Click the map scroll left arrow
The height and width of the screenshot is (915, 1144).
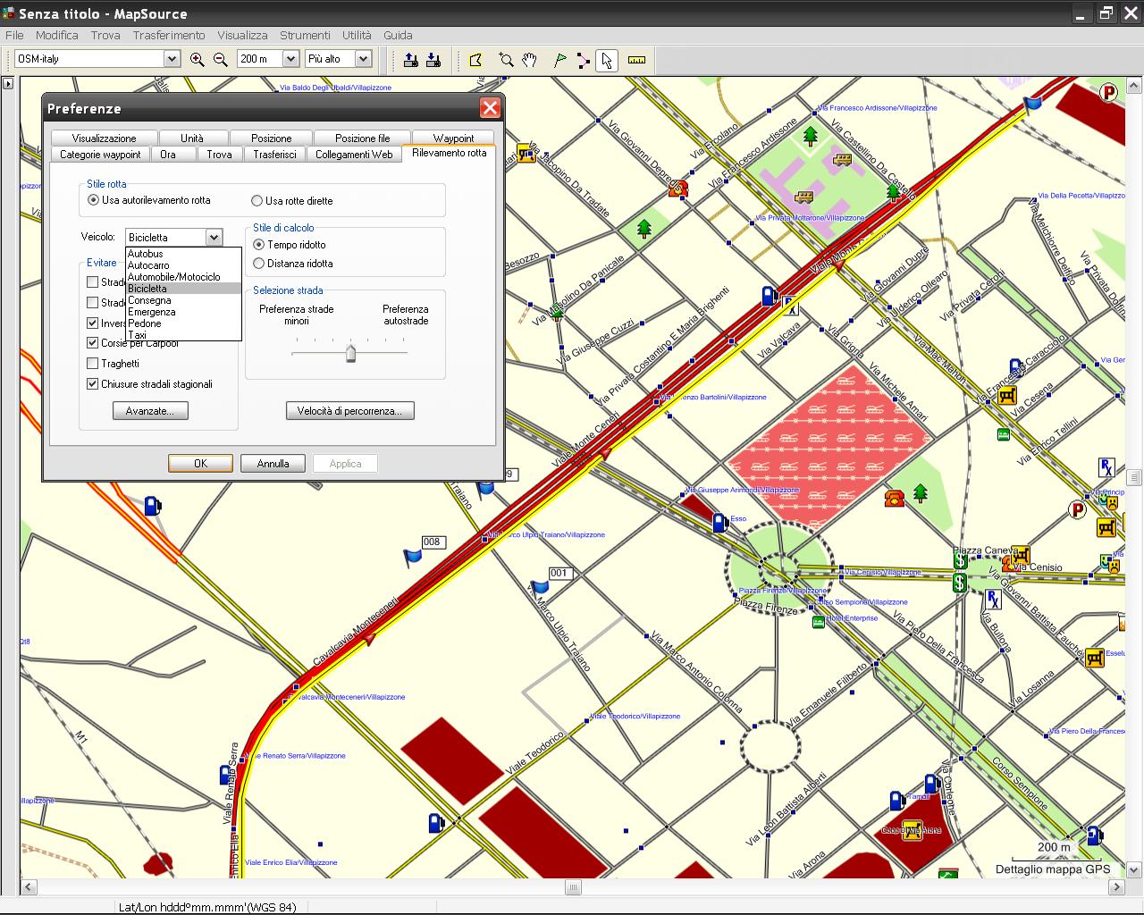29,887
